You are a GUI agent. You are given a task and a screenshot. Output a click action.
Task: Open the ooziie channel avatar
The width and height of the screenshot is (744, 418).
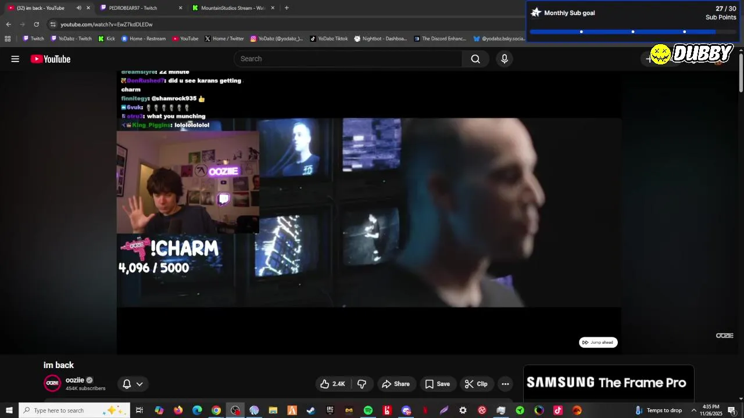coord(52,383)
